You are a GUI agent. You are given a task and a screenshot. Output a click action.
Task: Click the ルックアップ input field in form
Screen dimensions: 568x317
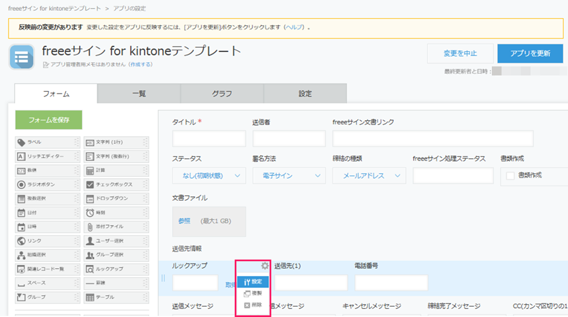click(195, 283)
